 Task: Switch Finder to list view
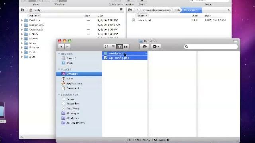tap(113, 47)
